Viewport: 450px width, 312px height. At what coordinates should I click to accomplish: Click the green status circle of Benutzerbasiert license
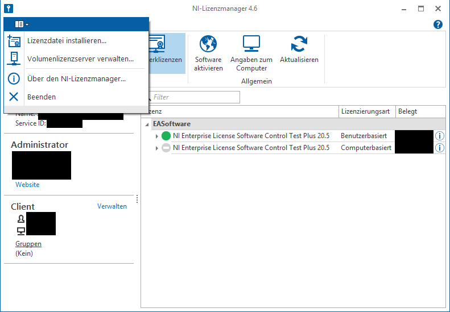[166, 136]
